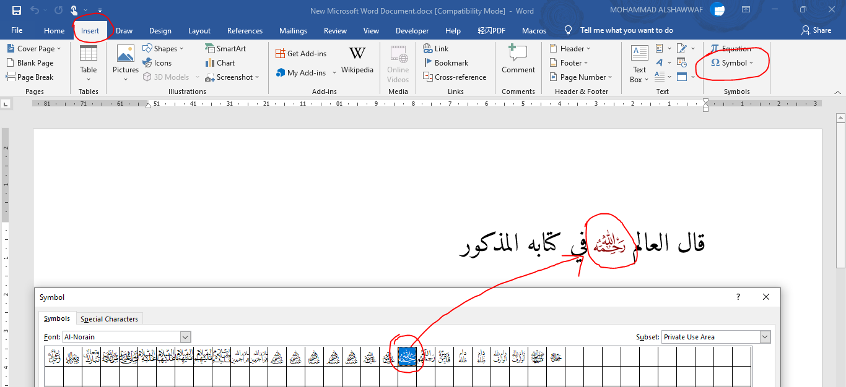Switch to the References tab
Viewport: 846px width, 387px height.
tap(245, 30)
